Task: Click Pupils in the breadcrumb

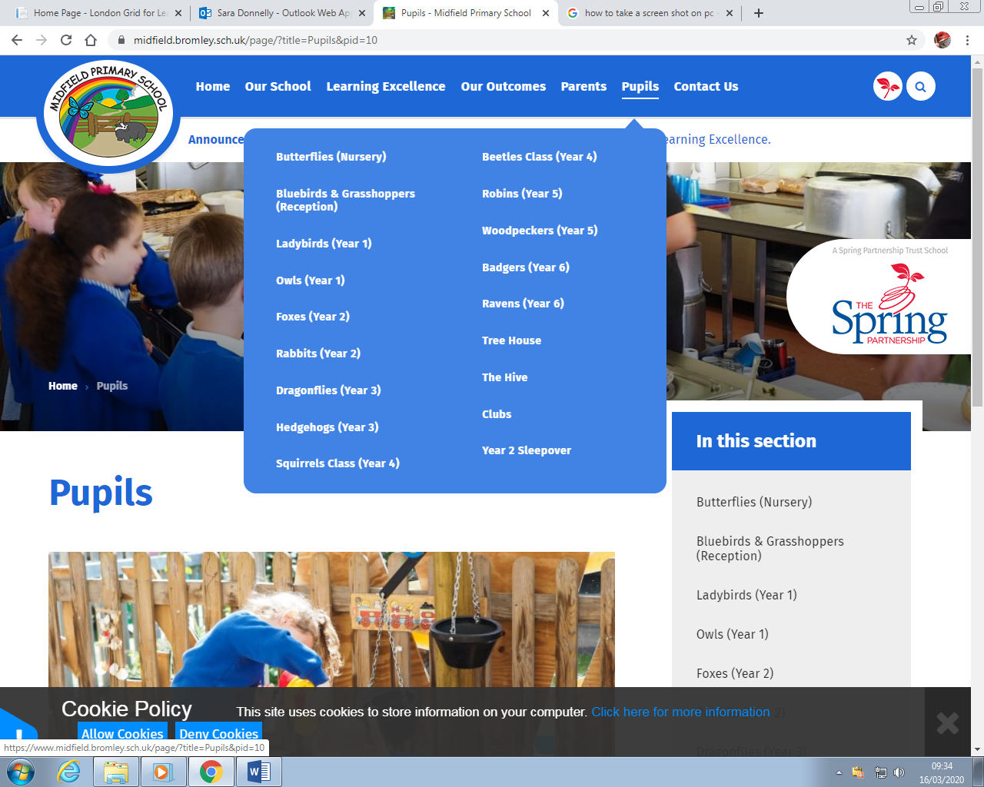Action: pos(112,386)
